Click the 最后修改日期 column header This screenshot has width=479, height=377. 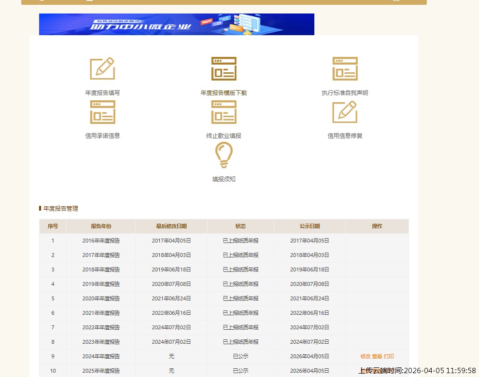[x=171, y=226]
